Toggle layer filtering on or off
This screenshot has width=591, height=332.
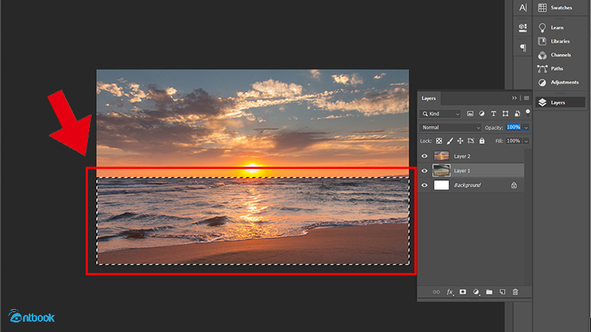[x=527, y=112]
